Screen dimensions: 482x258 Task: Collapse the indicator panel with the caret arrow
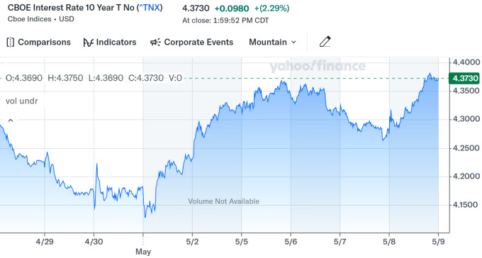click(x=11, y=120)
